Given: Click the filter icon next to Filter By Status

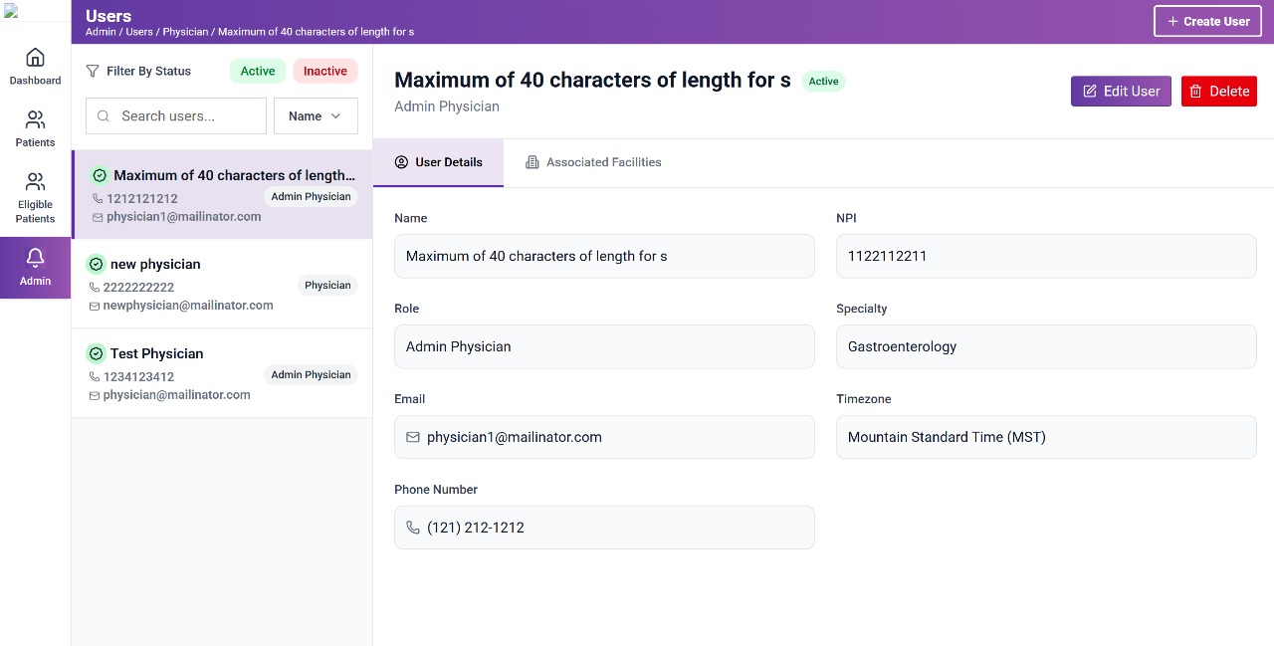Looking at the screenshot, I should coord(95,71).
